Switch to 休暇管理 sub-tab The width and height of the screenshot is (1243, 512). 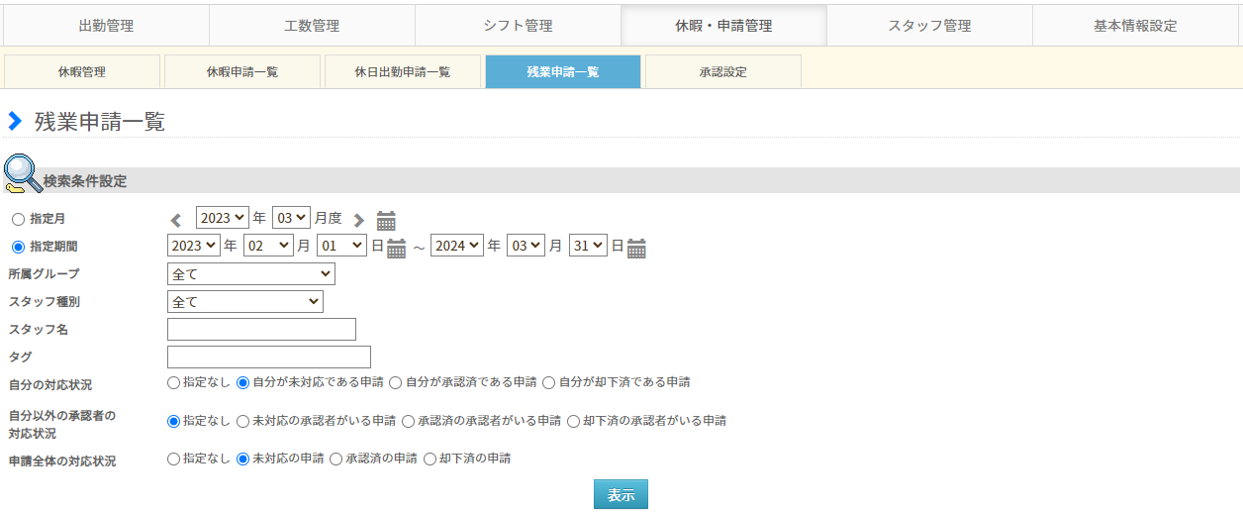tap(82, 71)
